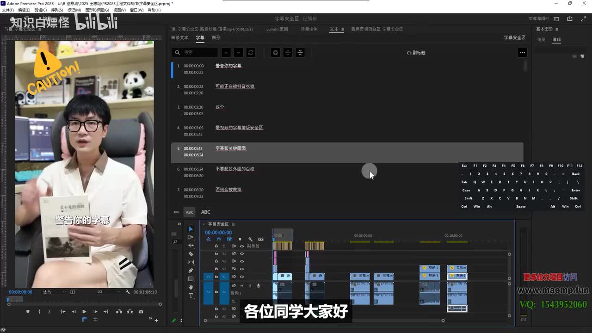The height and width of the screenshot is (333, 592).
Task: Click the quick export share icon
Action: (x=570, y=18)
